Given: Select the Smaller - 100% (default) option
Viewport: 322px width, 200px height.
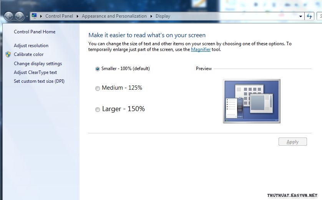Looking at the screenshot, I should click(x=98, y=69).
